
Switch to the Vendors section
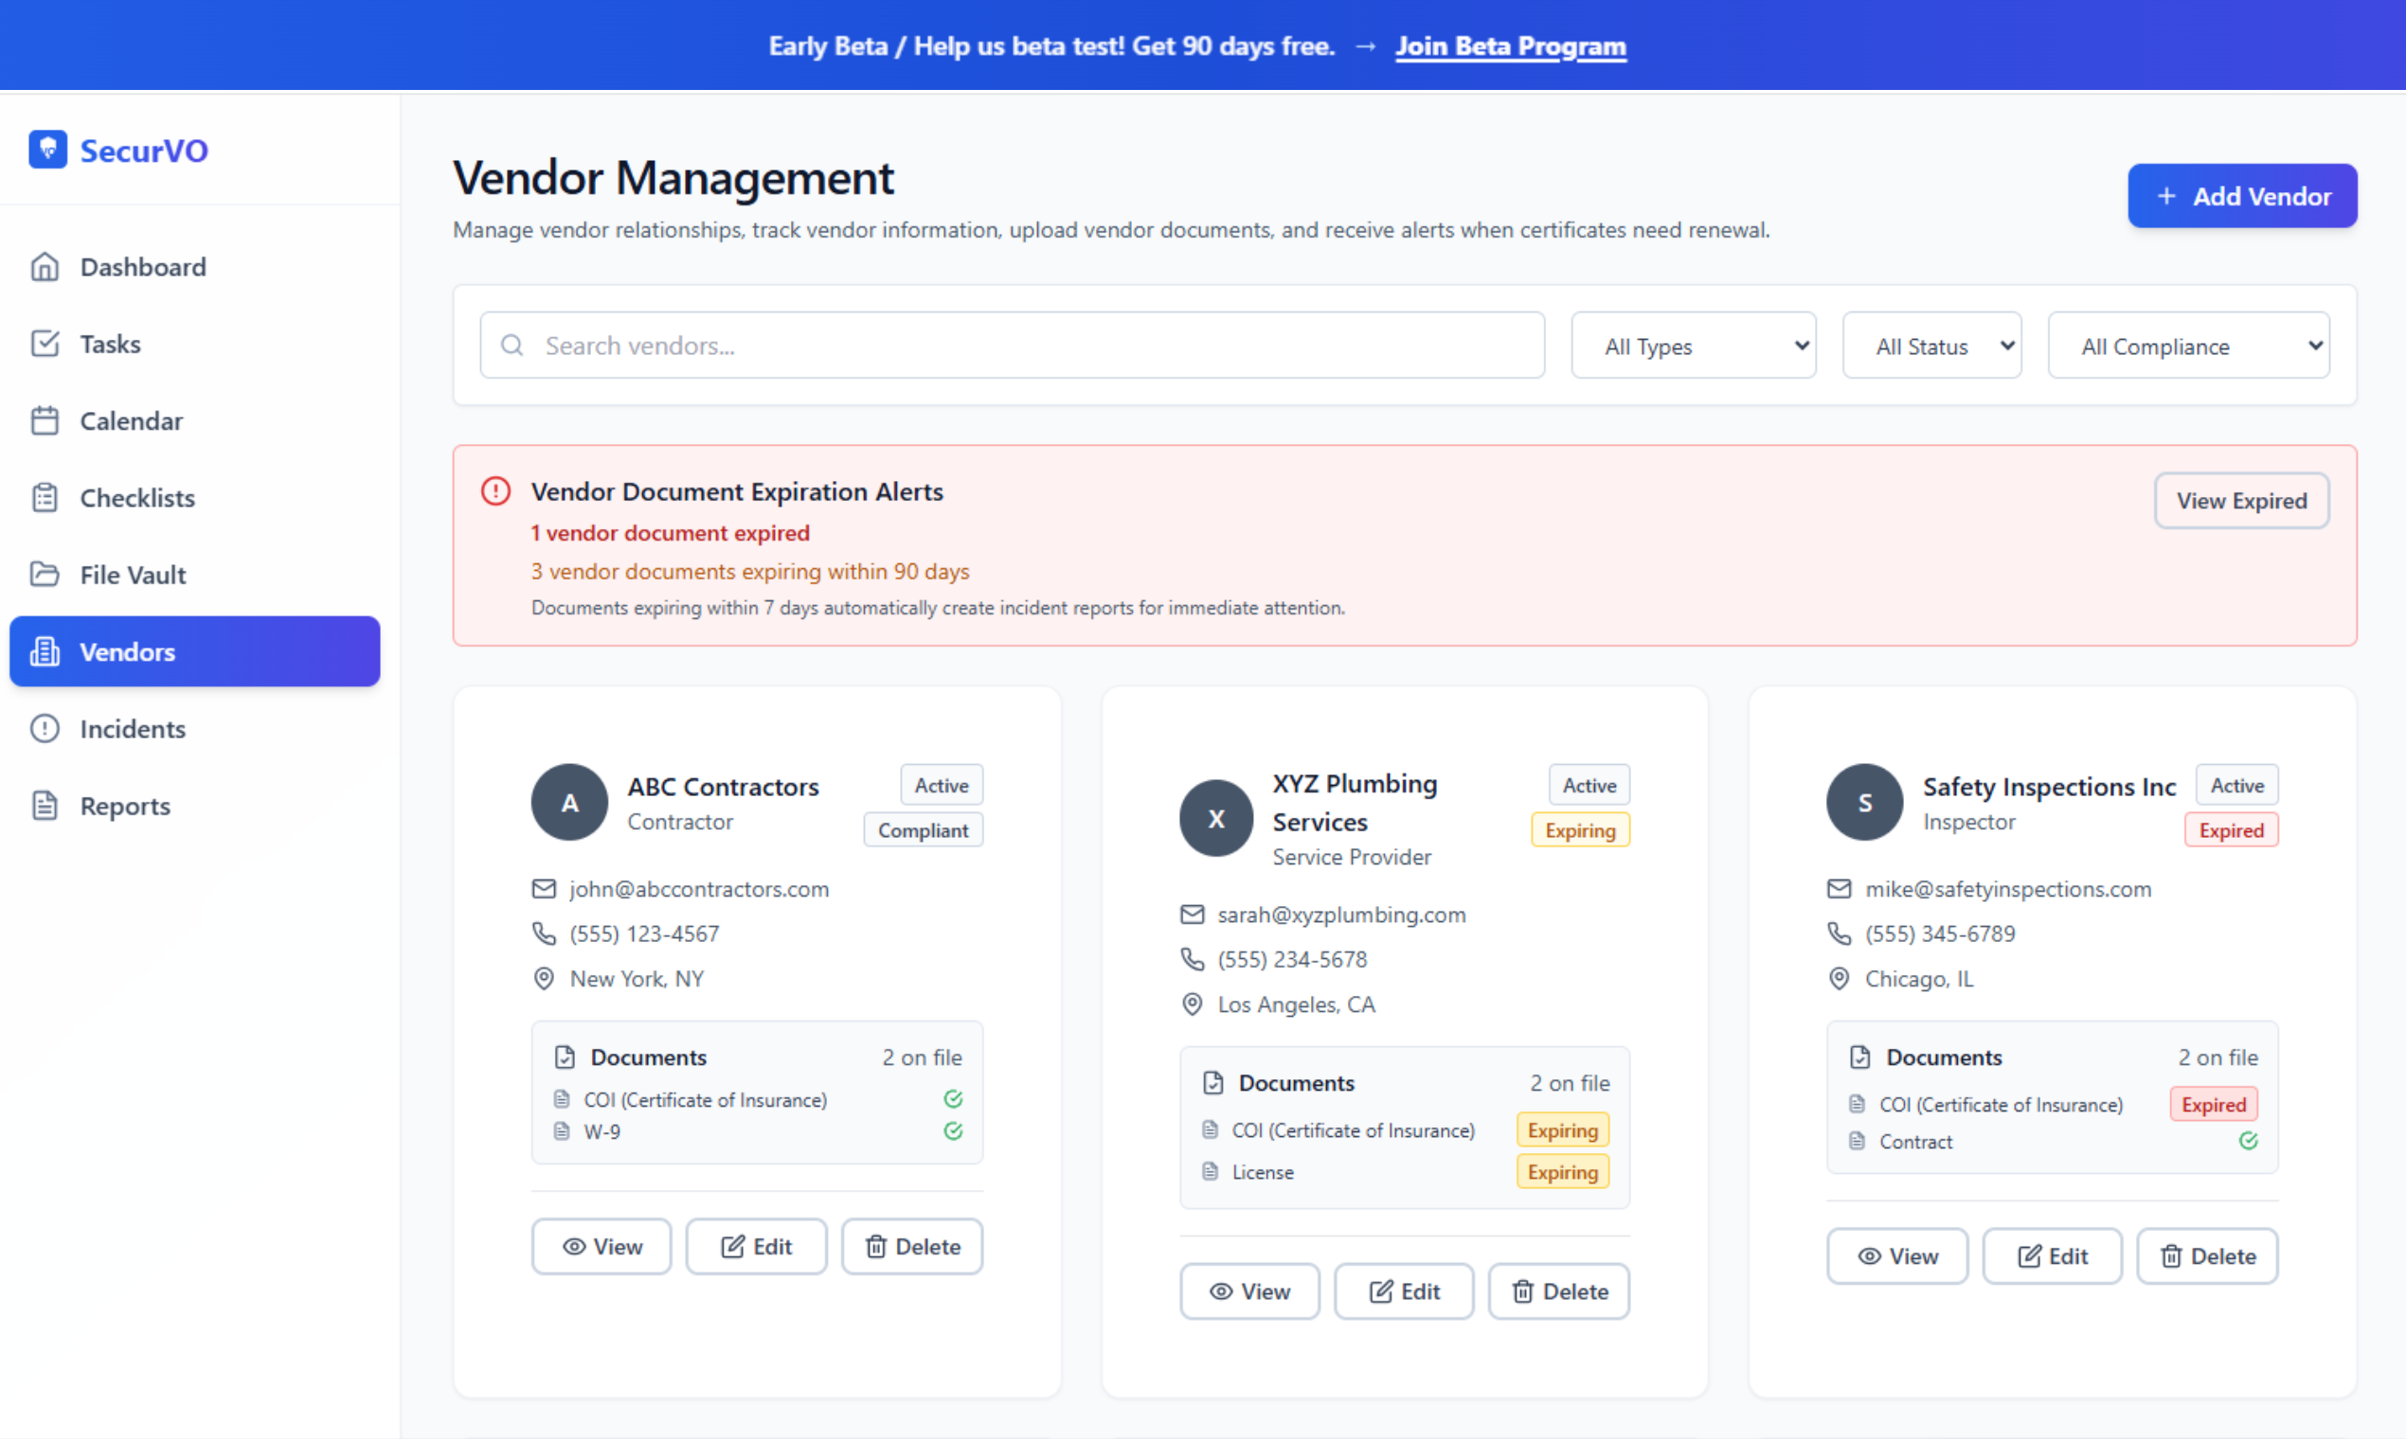[127, 651]
